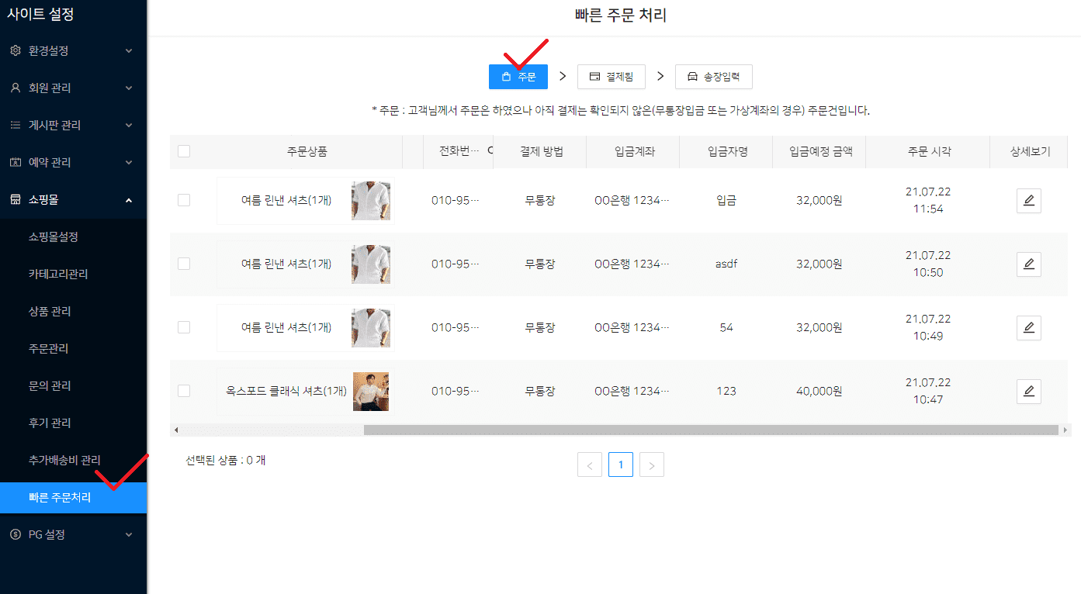
Task: Click the calendar icon beside 예약 관리
Action: [x=16, y=162]
